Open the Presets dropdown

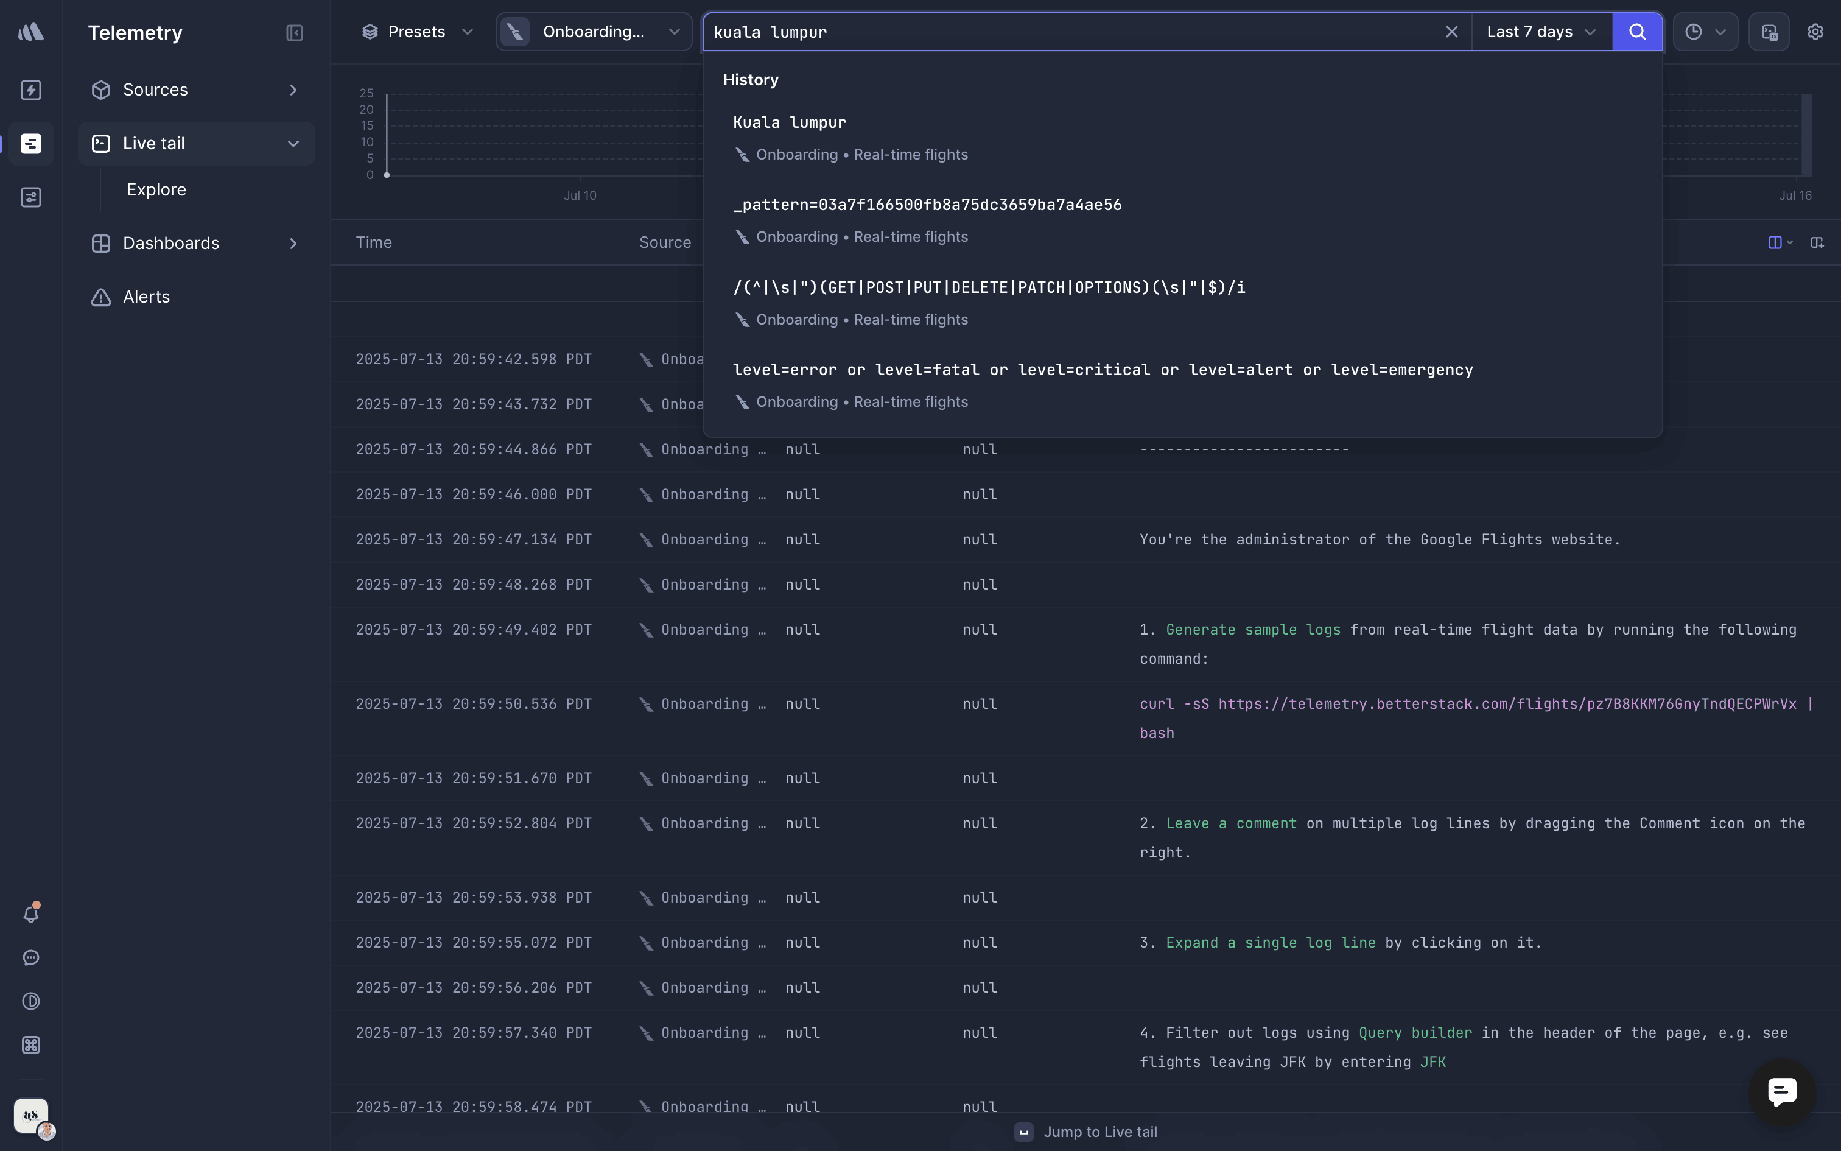click(416, 32)
